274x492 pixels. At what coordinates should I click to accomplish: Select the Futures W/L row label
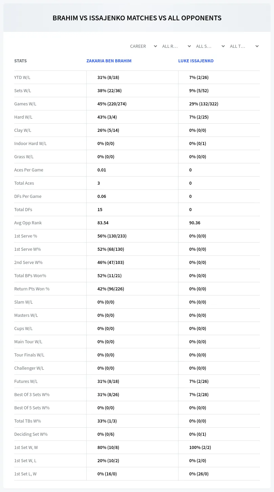click(26, 381)
